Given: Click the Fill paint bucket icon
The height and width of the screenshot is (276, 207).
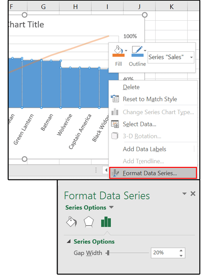Looking at the screenshot, I should tap(118, 51).
